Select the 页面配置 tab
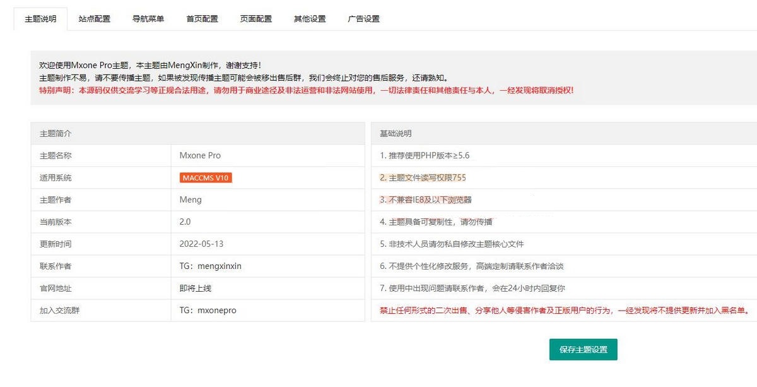Viewport: 757px width, 387px height. [x=256, y=19]
